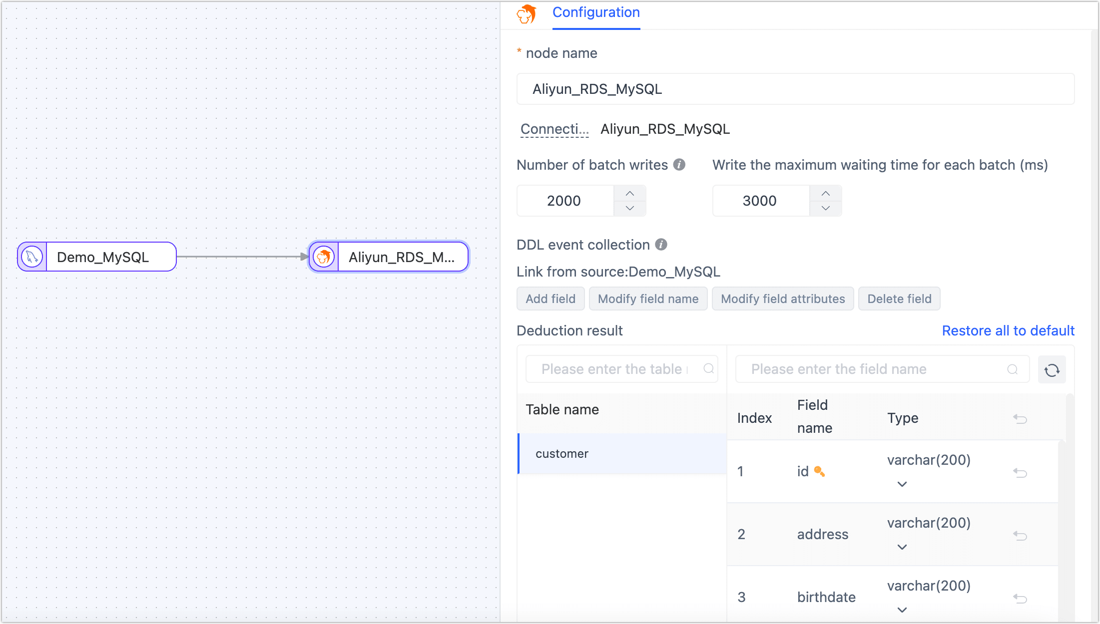Click the DDL event collection info icon
Viewport: 1100px width, 624px height.
(x=659, y=244)
